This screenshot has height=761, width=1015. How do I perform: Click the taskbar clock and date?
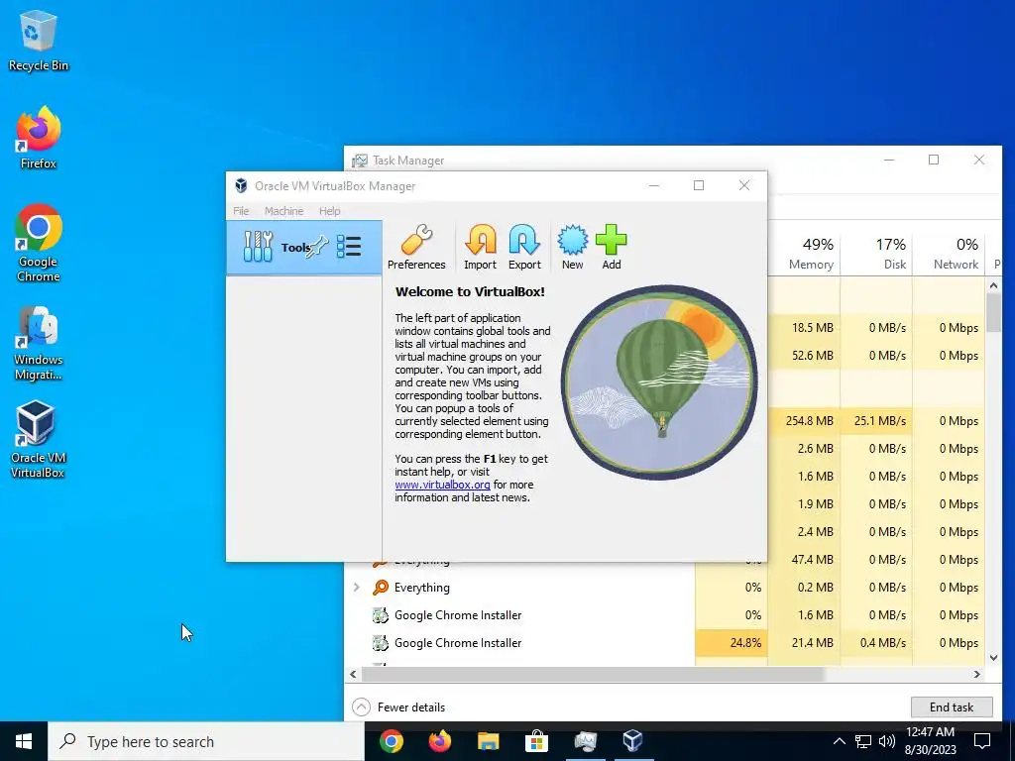click(x=930, y=741)
